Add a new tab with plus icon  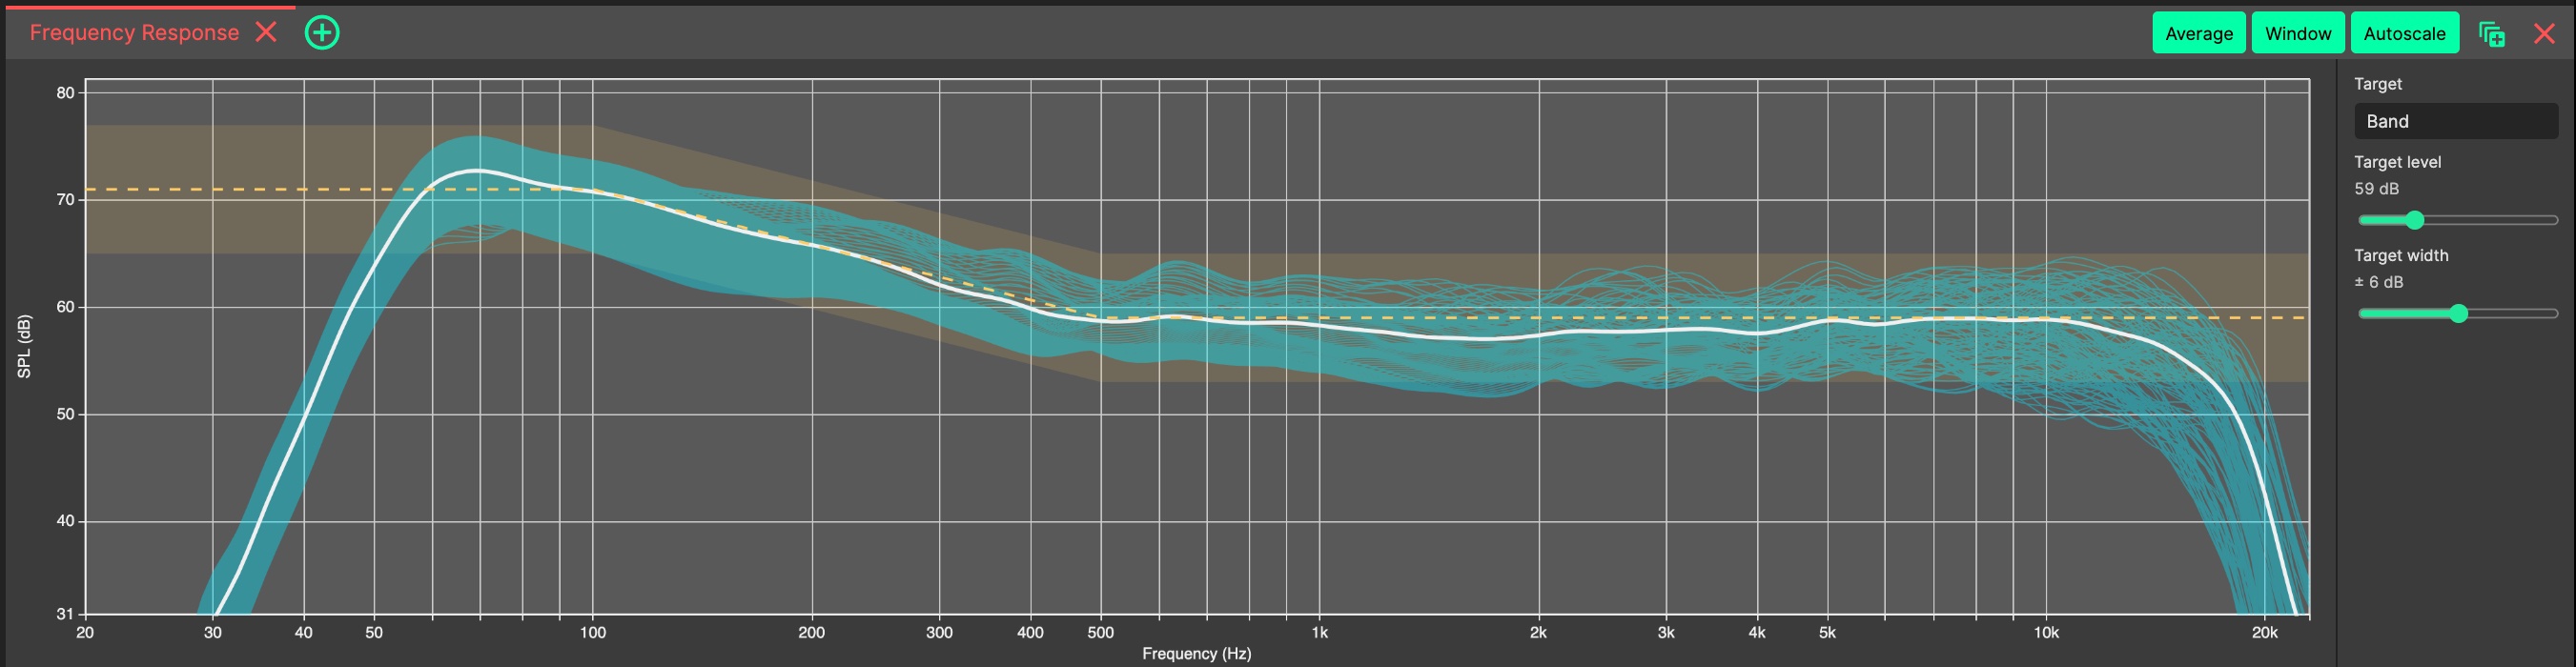(322, 32)
